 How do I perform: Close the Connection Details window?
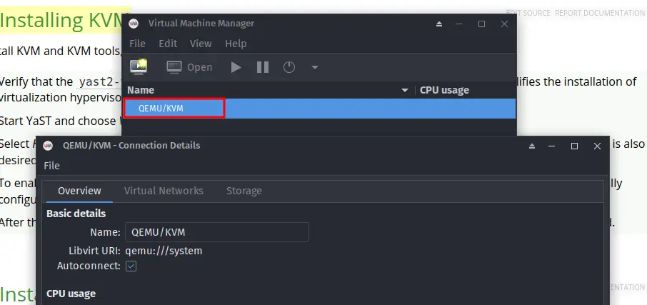(597, 146)
